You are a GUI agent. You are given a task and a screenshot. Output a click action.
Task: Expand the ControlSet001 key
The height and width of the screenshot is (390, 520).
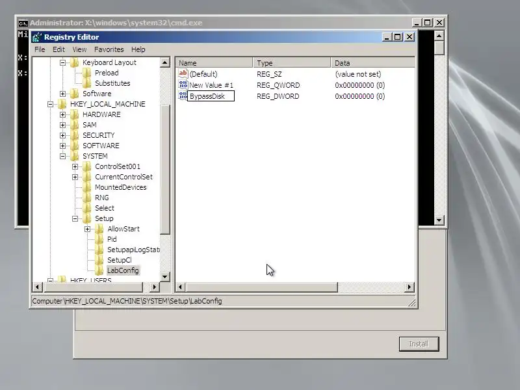75,166
